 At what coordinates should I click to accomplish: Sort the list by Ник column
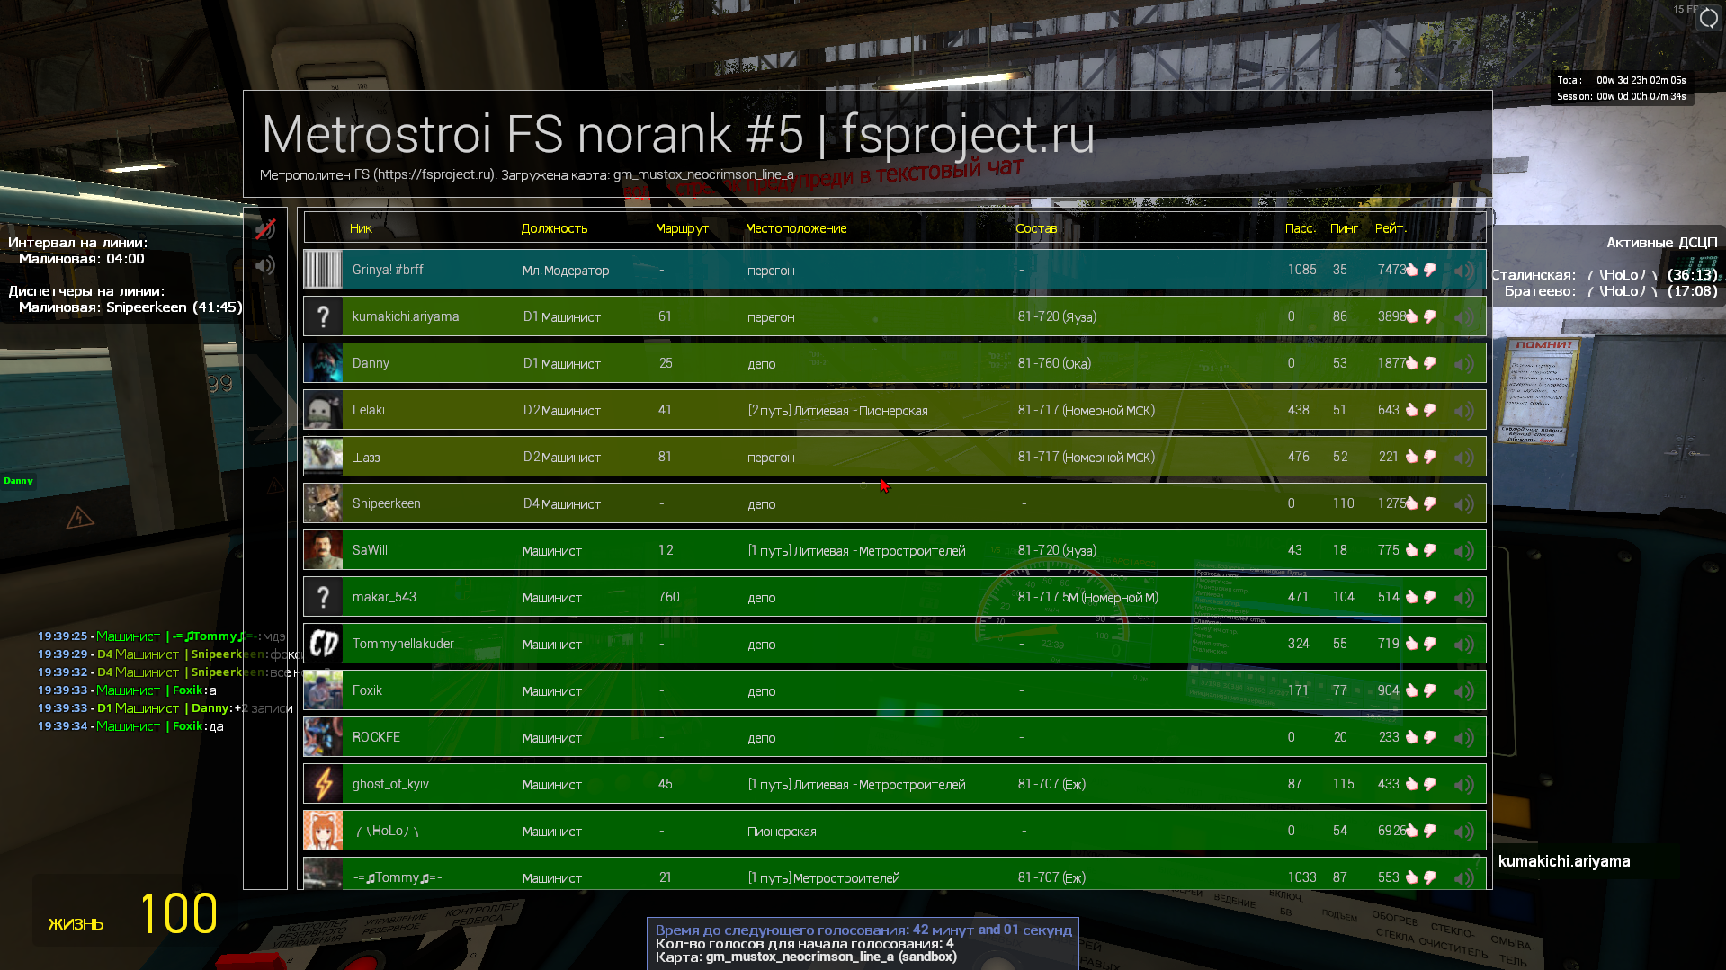tap(361, 228)
